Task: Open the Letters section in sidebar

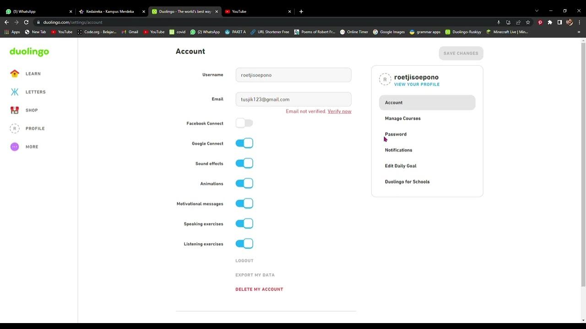Action: pos(28,92)
